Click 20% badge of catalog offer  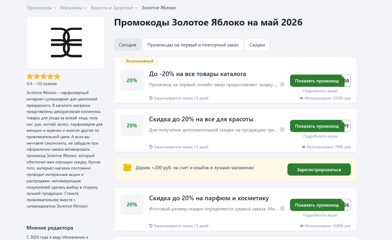click(x=132, y=80)
